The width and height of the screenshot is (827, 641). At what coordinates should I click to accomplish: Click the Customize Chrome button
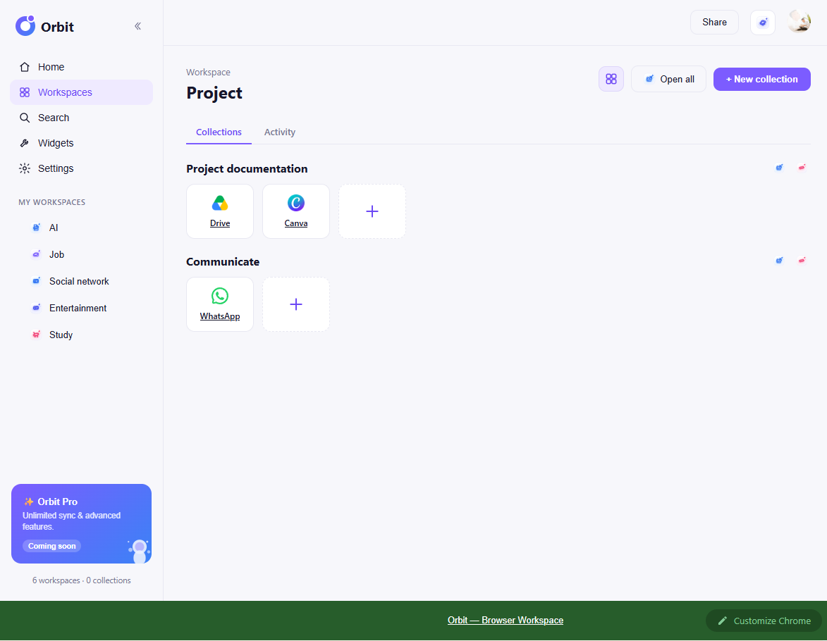click(764, 621)
